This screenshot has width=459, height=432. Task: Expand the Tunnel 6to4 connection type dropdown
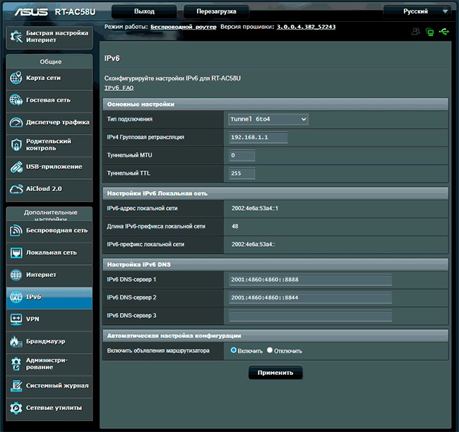(x=268, y=119)
